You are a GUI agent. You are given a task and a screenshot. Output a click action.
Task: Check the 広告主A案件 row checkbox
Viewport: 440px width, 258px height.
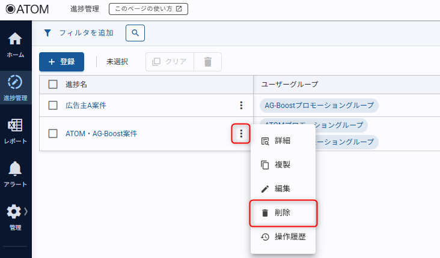click(53, 106)
